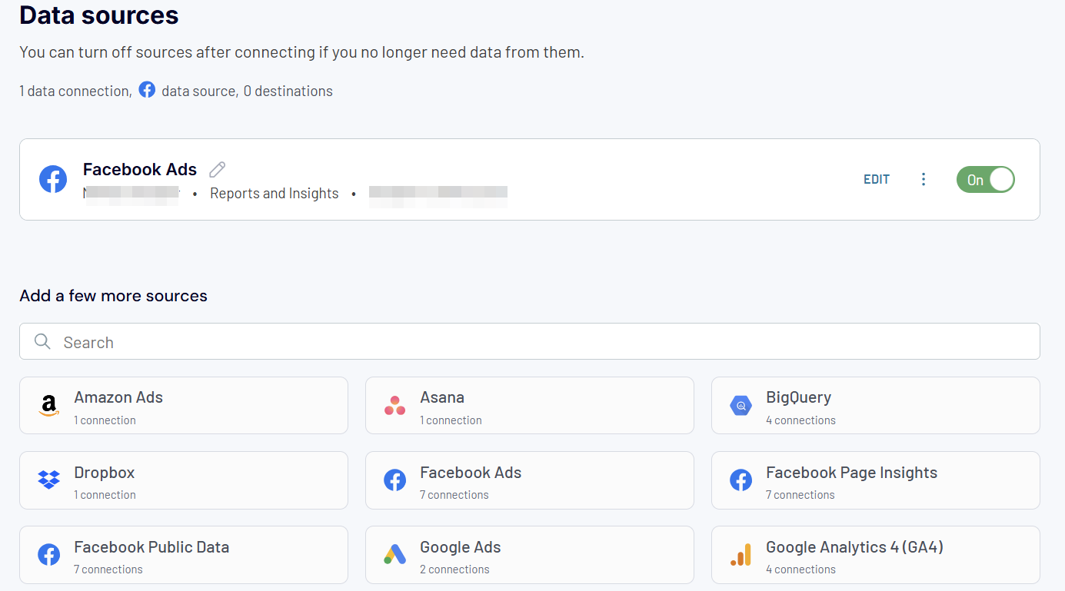
Task: Choose the BigQuery hexagon icon
Action: pyautogui.click(x=741, y=405)
